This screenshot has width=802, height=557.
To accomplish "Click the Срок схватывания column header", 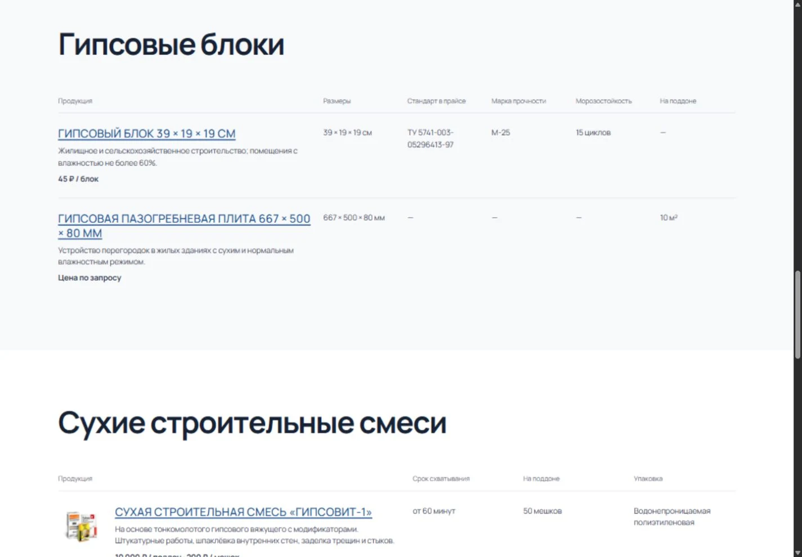I will pyautogui.click(x=441, y=479).
